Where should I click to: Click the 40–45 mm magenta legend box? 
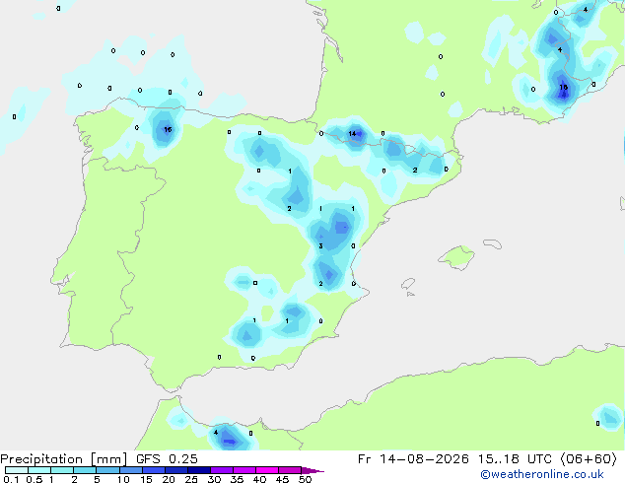[x=267, y=470]
